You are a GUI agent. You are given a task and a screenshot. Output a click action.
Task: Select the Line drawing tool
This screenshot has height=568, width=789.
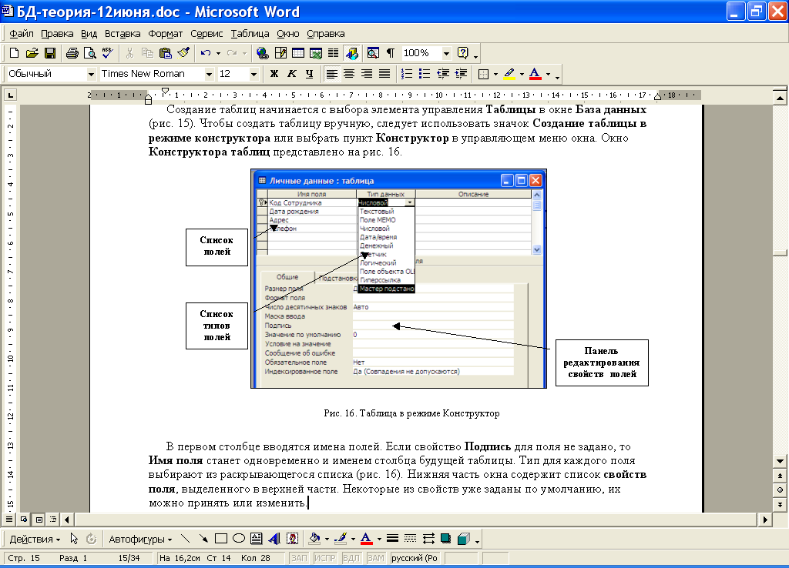(185, 539)
